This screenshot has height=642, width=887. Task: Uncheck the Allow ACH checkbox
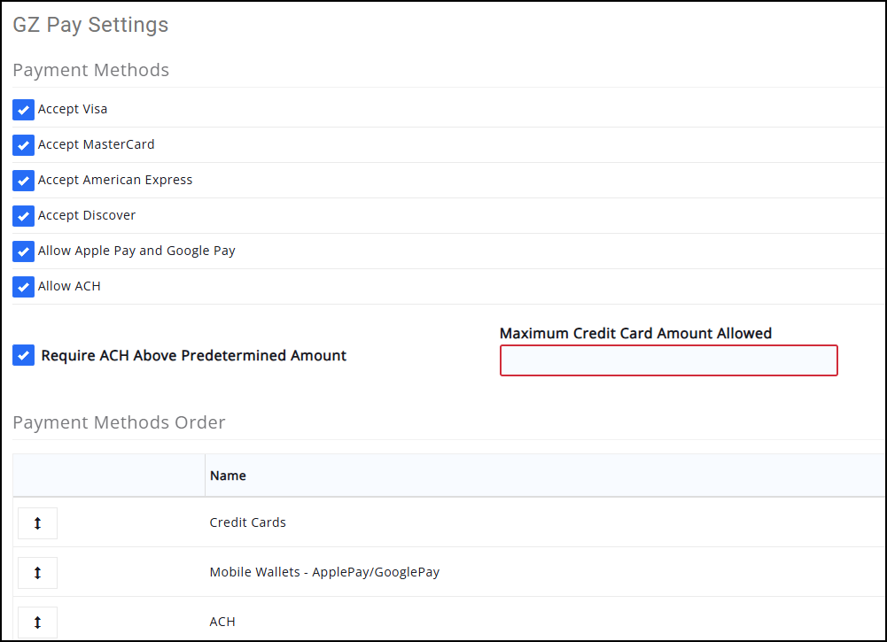click(x=24, y=287)
